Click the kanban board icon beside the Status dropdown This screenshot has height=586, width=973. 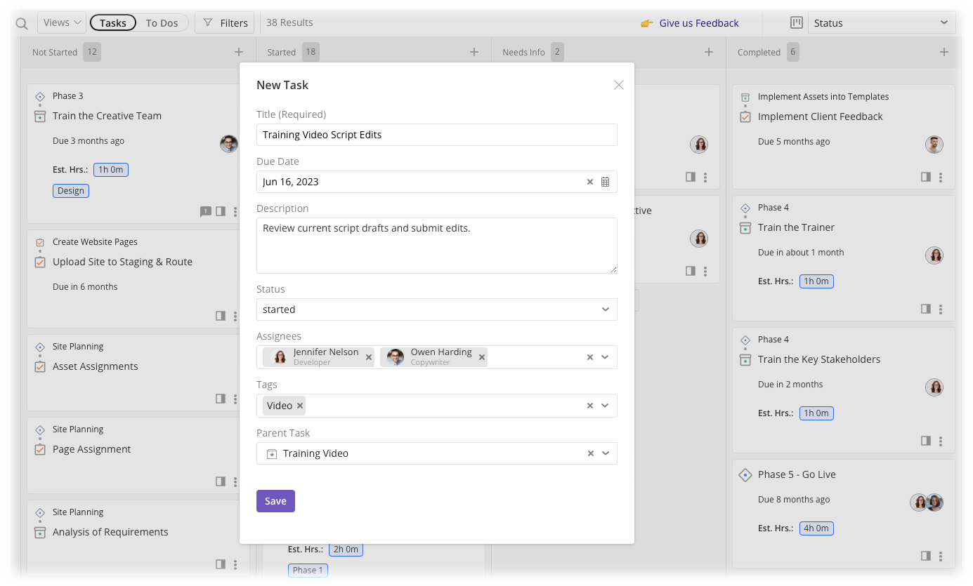(796, 22)
